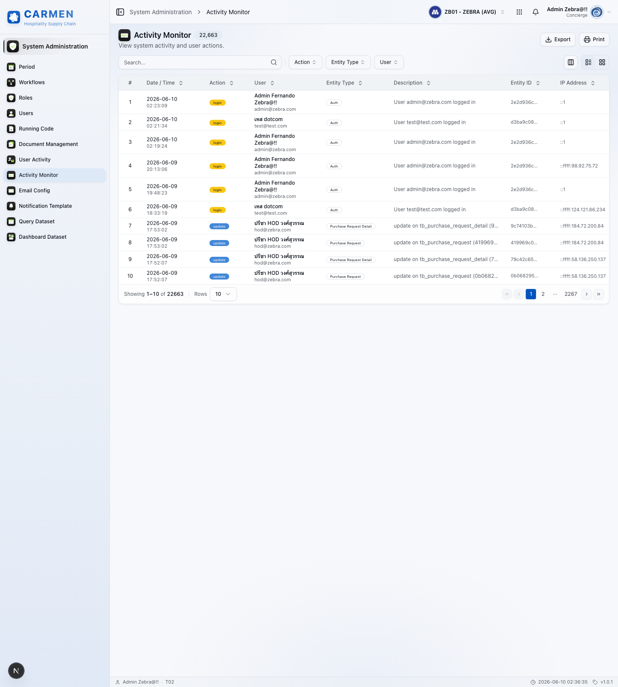Open the apps grid launcher icon
This screenshot has height=687, width=618.
[519, 12]
